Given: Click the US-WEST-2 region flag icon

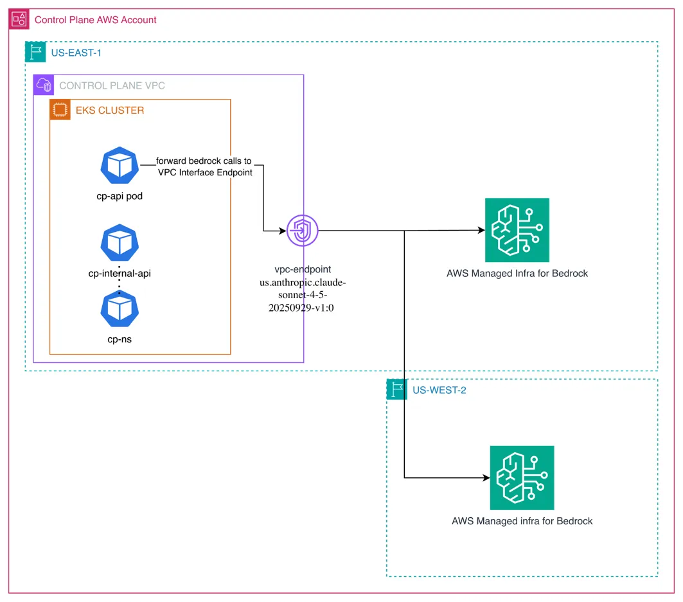Looking at the screenshot, I should pyautogui.click(x=397, y=389).
